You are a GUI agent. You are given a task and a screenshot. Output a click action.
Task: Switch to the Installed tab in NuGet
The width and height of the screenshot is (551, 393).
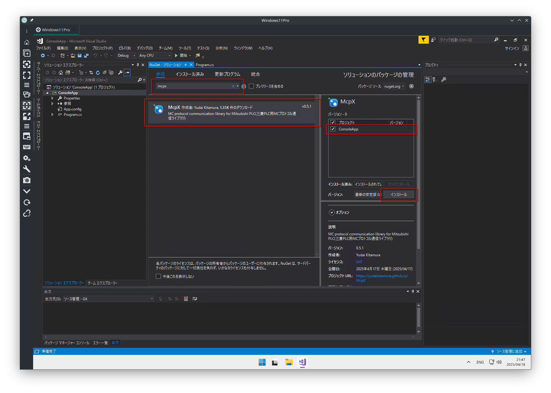tap(190, 74)
